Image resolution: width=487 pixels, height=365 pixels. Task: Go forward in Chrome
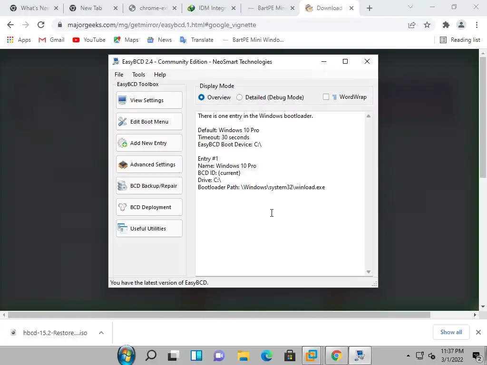coord(26,25)
